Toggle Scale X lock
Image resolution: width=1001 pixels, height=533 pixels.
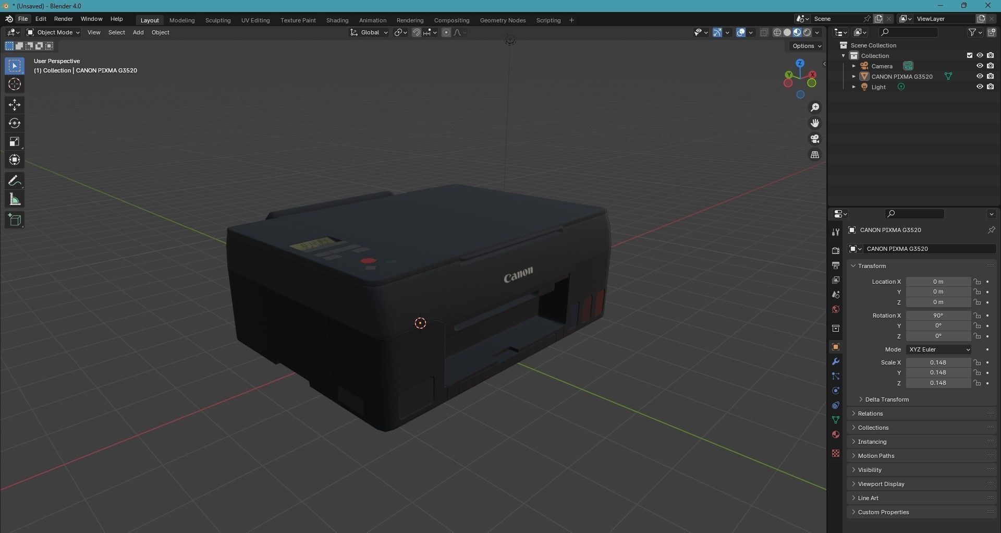coord(978,362)
